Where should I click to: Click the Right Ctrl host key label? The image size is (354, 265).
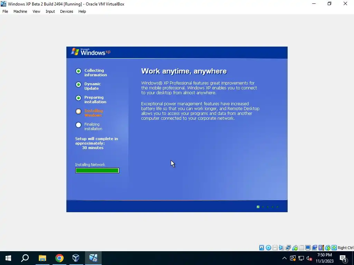(x=346, y=248)
